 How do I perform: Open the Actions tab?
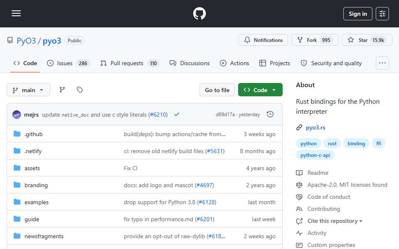[x=234, y=63]
